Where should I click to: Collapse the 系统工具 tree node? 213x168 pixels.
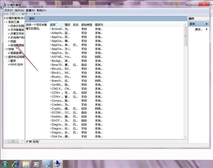click(x=5, y=22)
